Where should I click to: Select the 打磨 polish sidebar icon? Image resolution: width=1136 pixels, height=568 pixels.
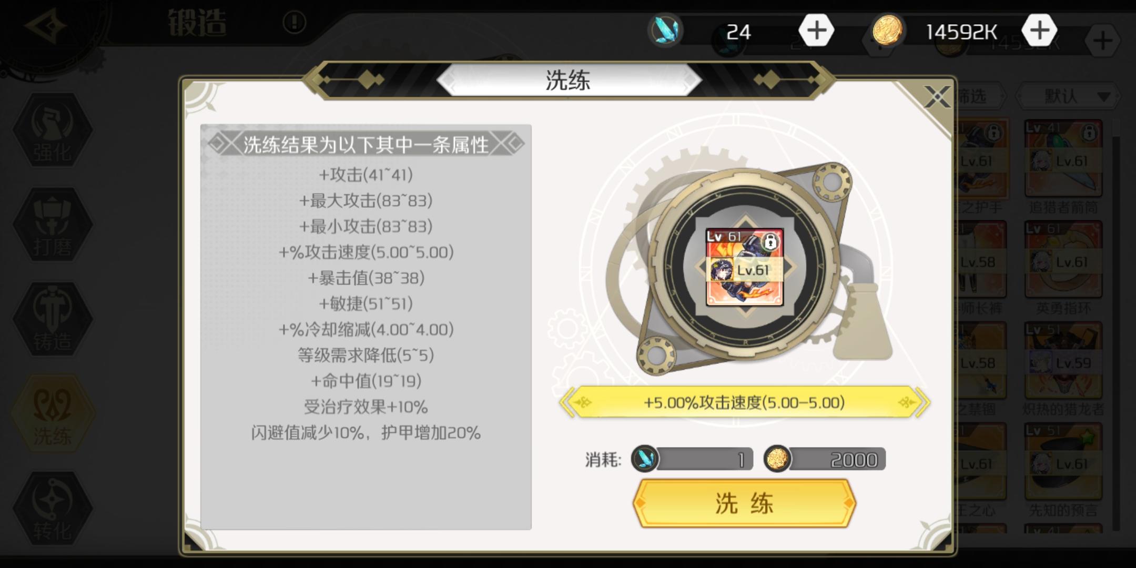tap(52, 225)
